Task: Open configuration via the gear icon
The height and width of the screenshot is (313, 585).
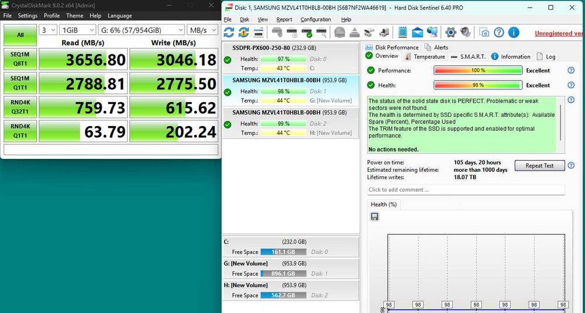Action: (x=450, y=33)
